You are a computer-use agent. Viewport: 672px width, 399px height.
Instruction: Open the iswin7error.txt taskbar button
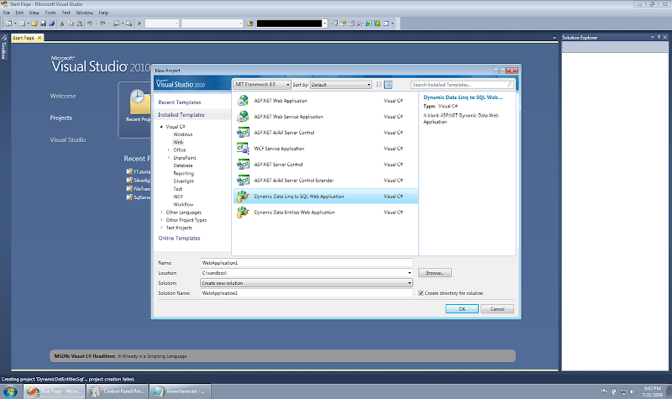(x=180, y=391)
